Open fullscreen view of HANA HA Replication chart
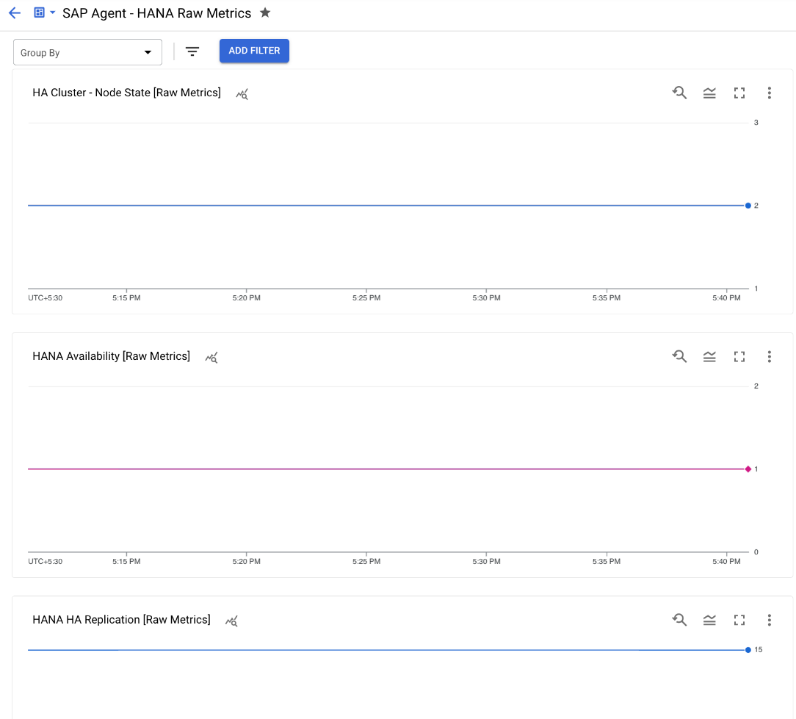The image size is (796, 719). (x=739, y=620)
